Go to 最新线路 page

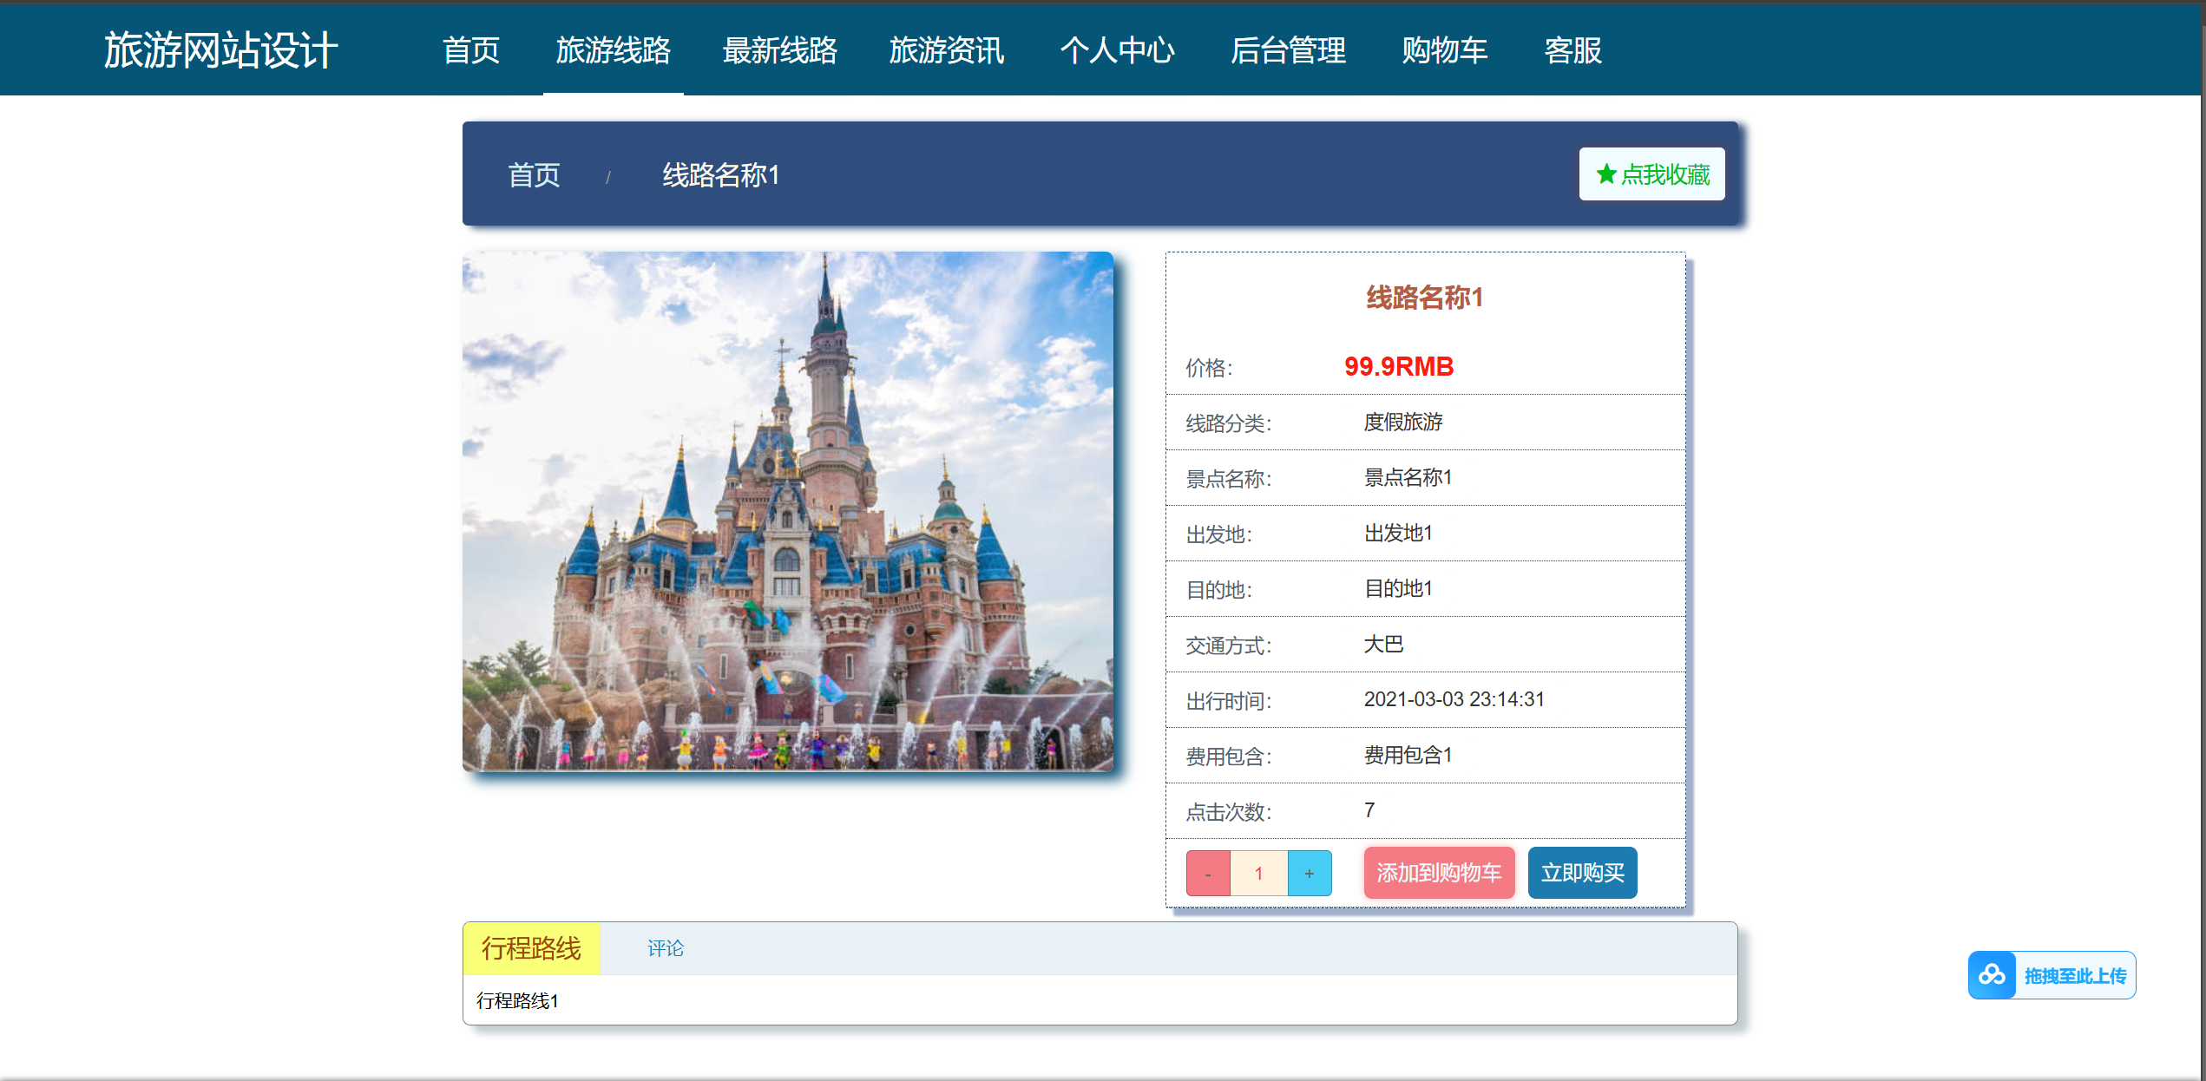tap(779, 50)
